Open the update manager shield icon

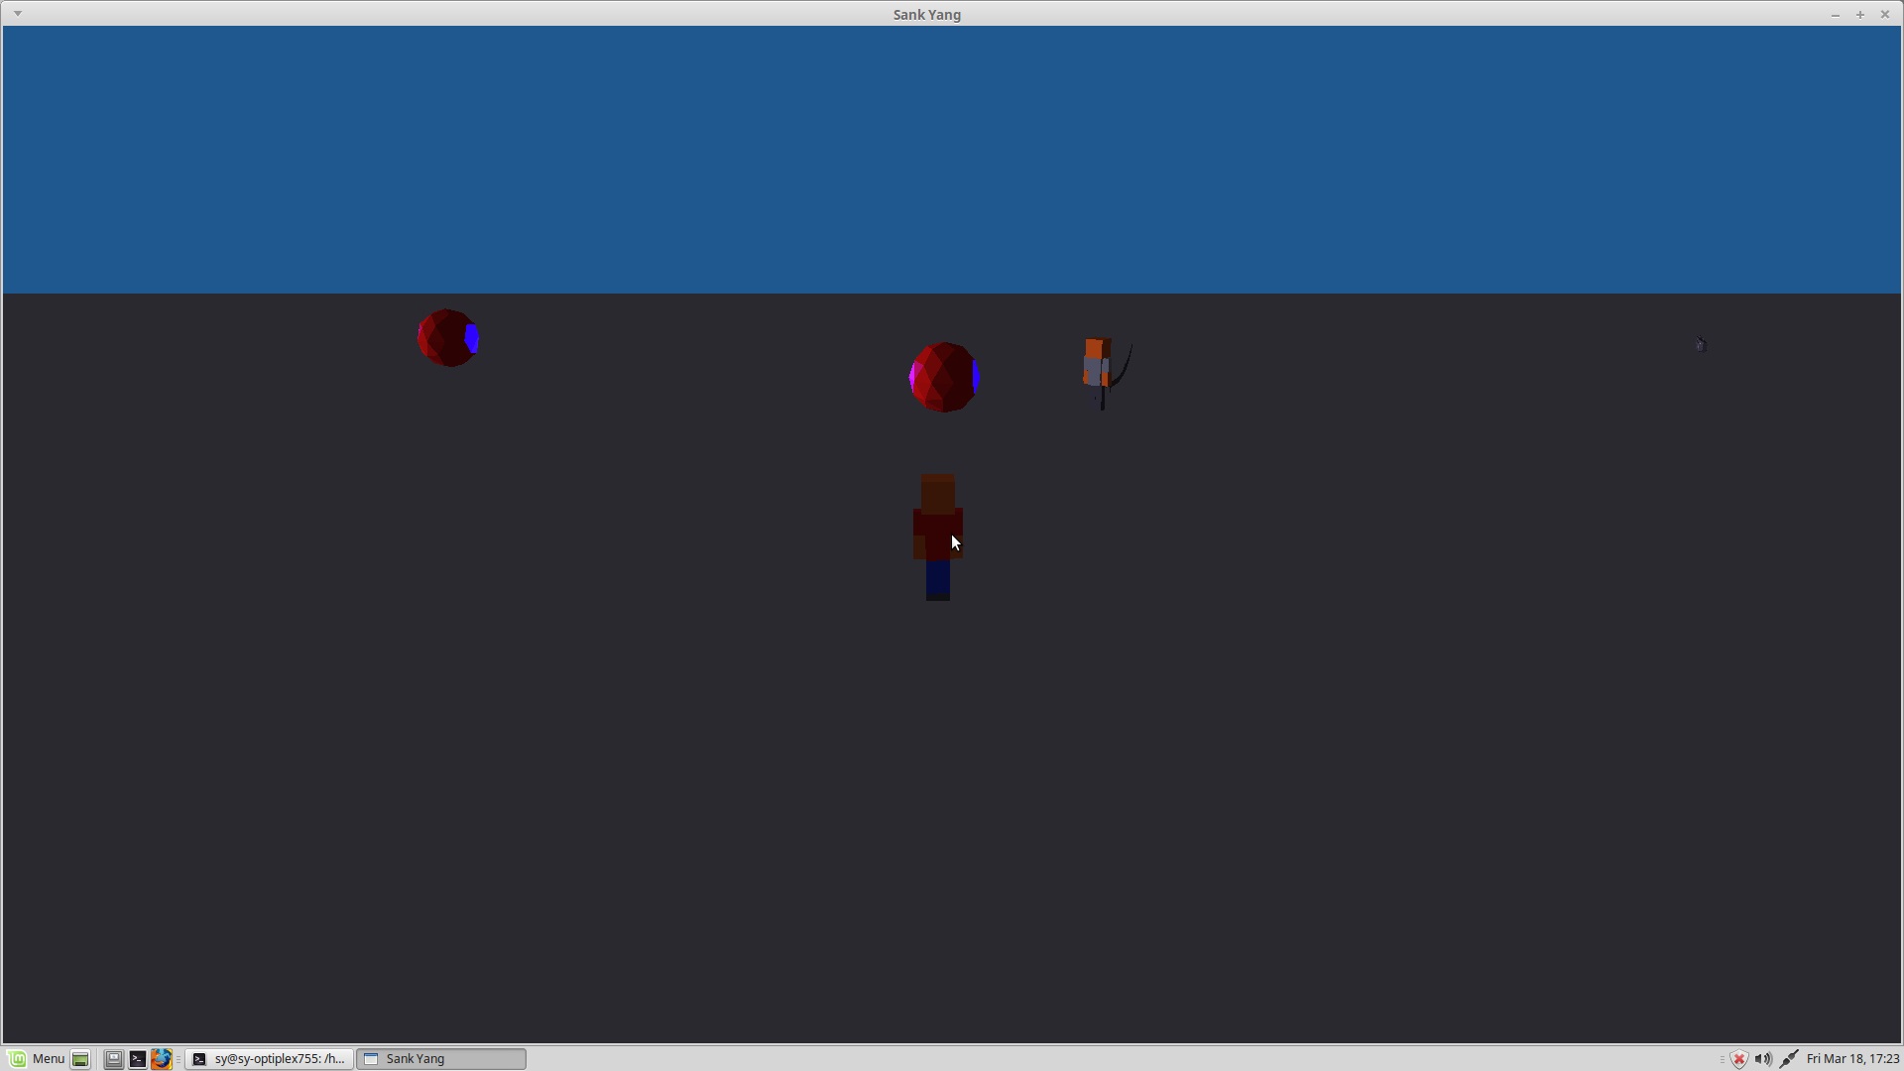click(x=1738, y=1059)
